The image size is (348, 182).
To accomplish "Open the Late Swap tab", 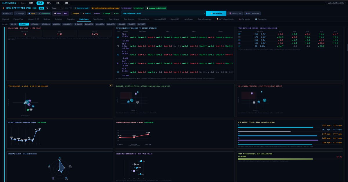I will click(x=188, y=19).
